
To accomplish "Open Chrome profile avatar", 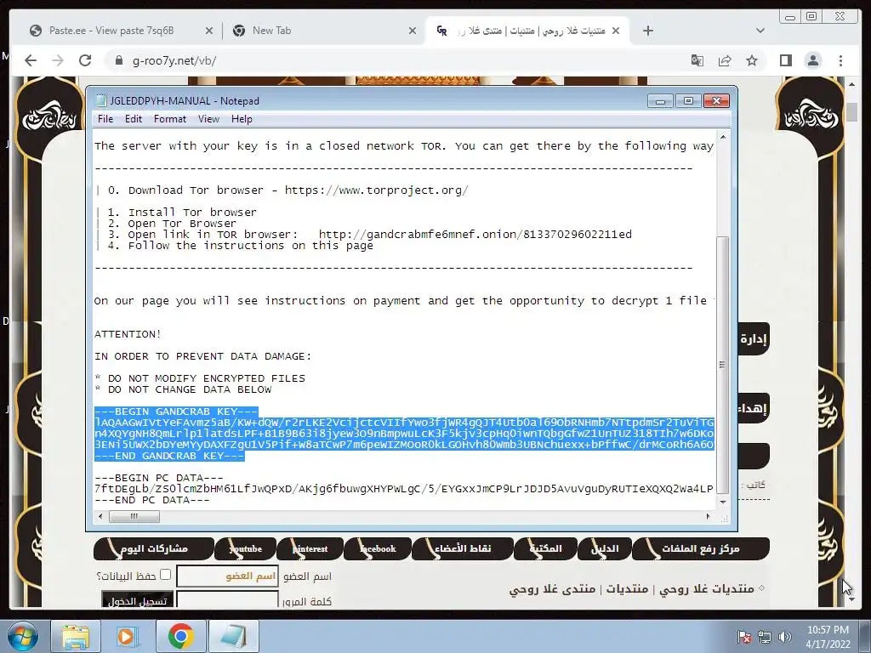I will point(812,60).
